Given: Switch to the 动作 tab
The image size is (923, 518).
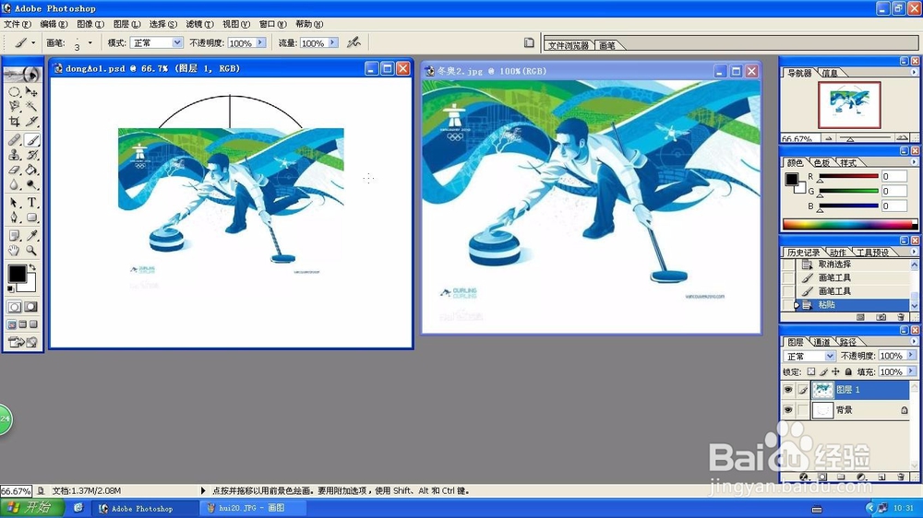Looking at the screenshot, I should (x=837, y=253).
